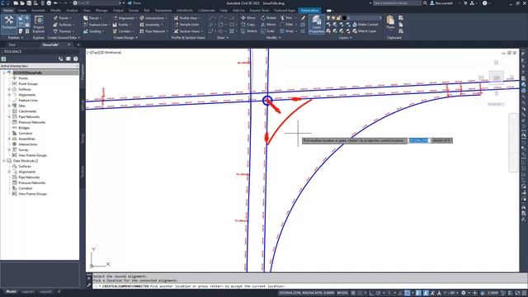The width and height of the screenshot is (528, 297).
Task: Expand the Alignments tree node in Toolspace
Action: [9, 95]
